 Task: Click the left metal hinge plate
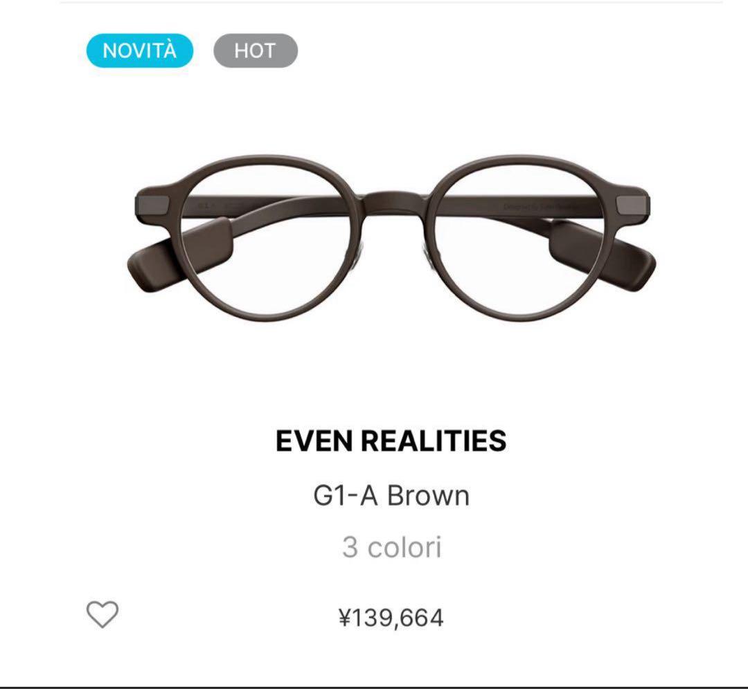coord(153,204)
